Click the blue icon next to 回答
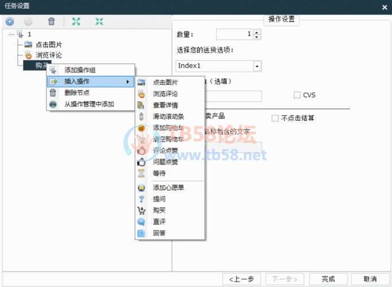The height and width of the screenshot is (287, 392). (x=141, y=233)
